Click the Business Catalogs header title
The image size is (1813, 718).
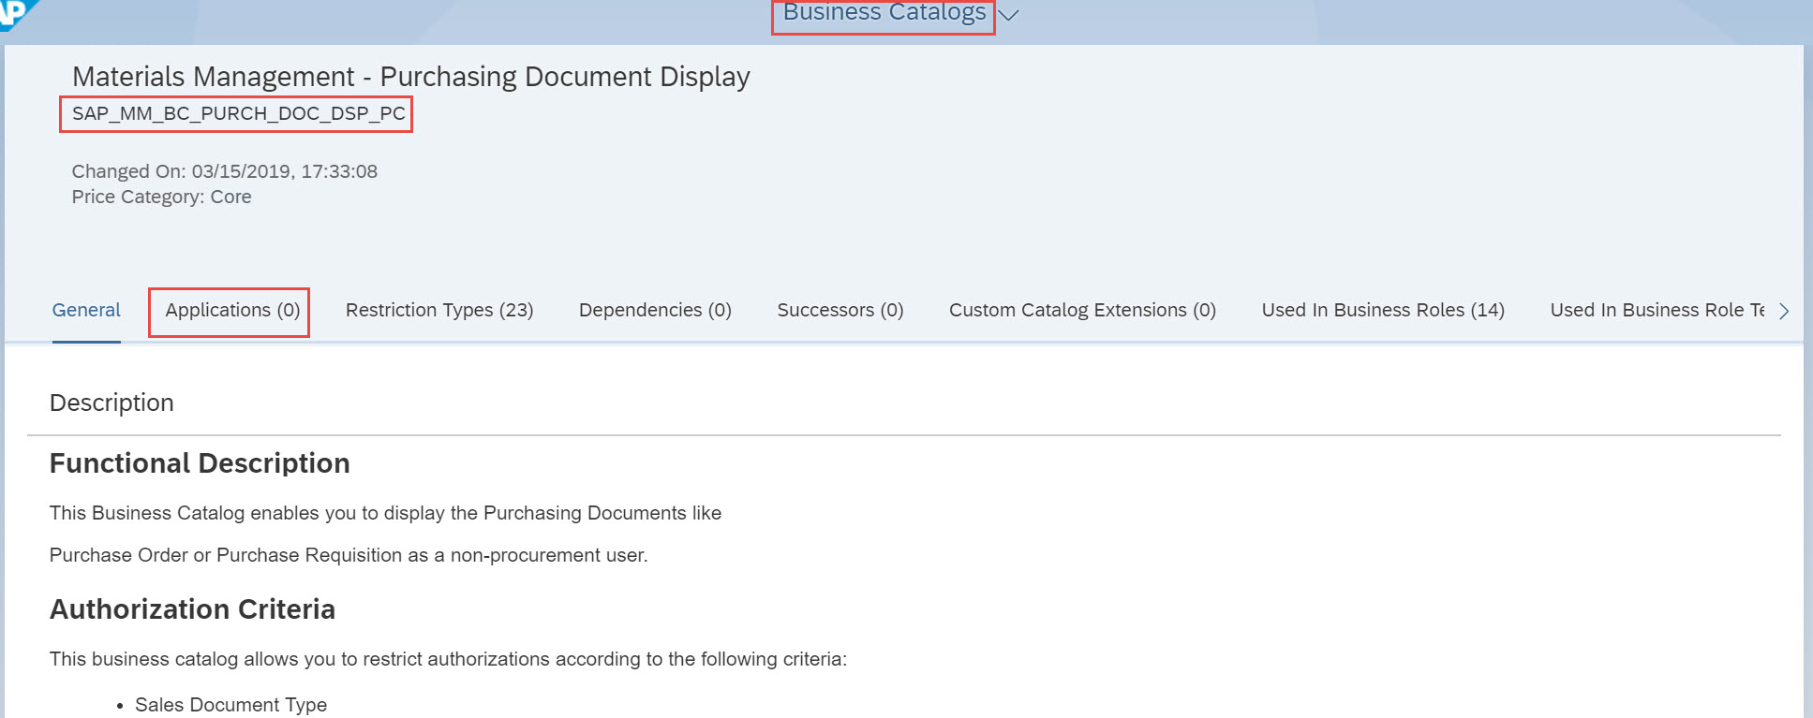[x=884, y=12]
